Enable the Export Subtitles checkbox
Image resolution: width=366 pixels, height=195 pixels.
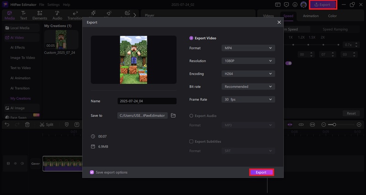(x=191, y=141)
